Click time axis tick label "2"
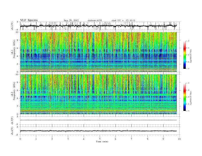This screenshot has width=202, height=156. [52, 139]
